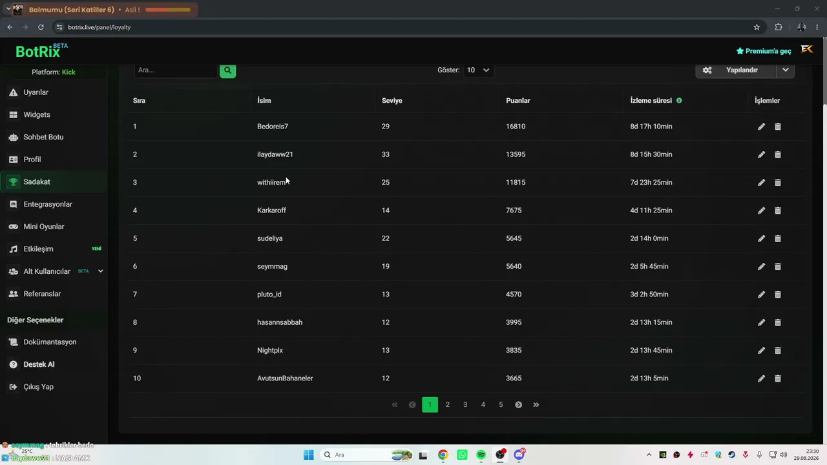Trash the sudeliya entry
The width and height of the screenshot is (827, 465).
pos(778,238)
